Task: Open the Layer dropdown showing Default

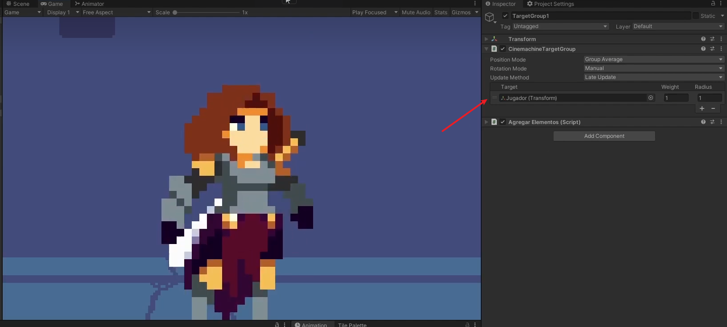Action: click(678, 26)
